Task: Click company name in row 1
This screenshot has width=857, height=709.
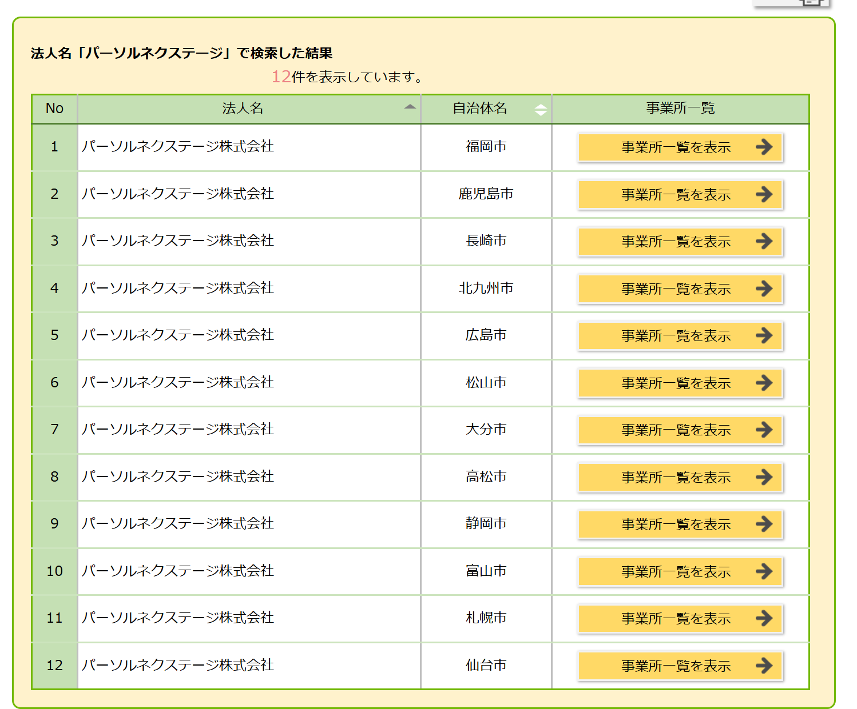Action: pos(178,147)
